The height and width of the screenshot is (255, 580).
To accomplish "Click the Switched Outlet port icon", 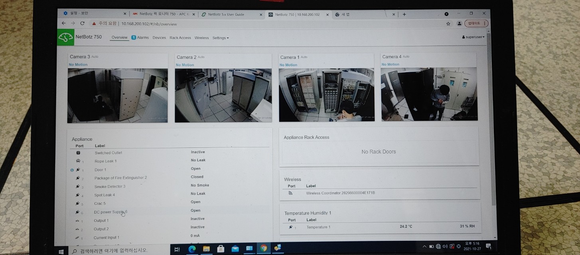I will [x=78, y=153].
